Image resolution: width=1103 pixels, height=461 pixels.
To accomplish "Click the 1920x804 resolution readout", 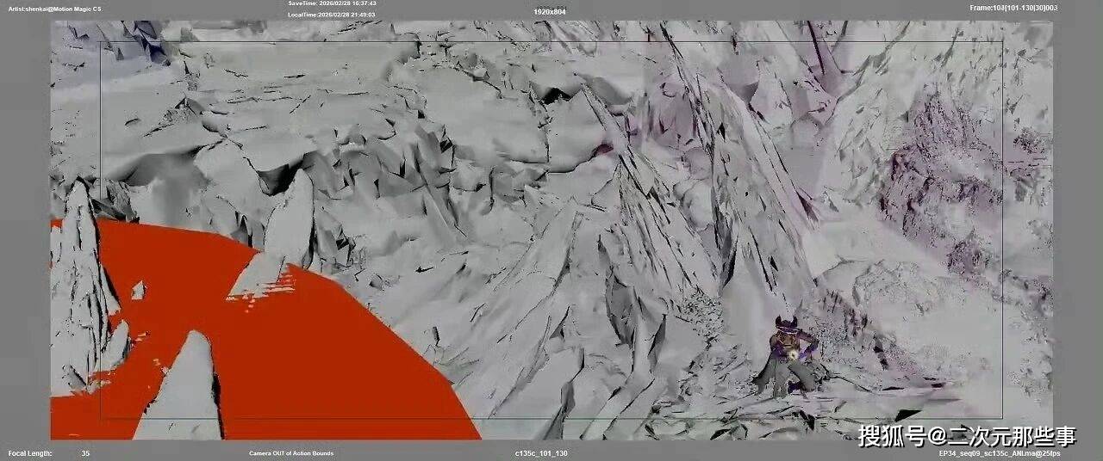I will [x=550, y=12].
